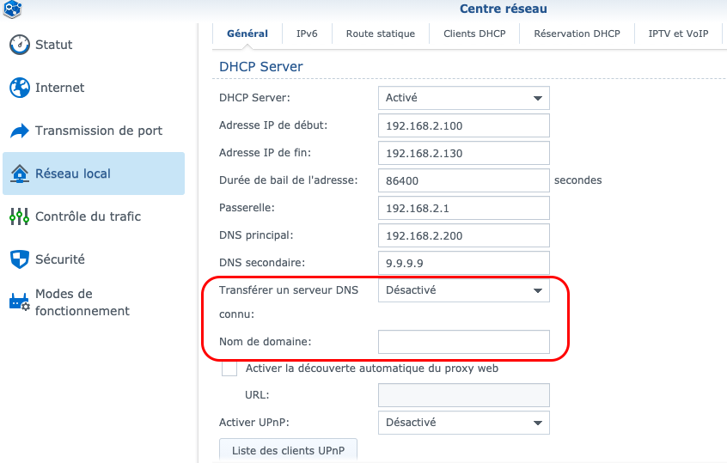Open the Activer UPnP dropdown
Screen dimensions: 727x463
point(463,423)
